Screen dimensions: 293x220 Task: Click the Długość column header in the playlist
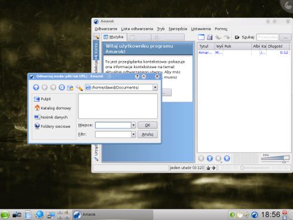click(x=278, y=47)
